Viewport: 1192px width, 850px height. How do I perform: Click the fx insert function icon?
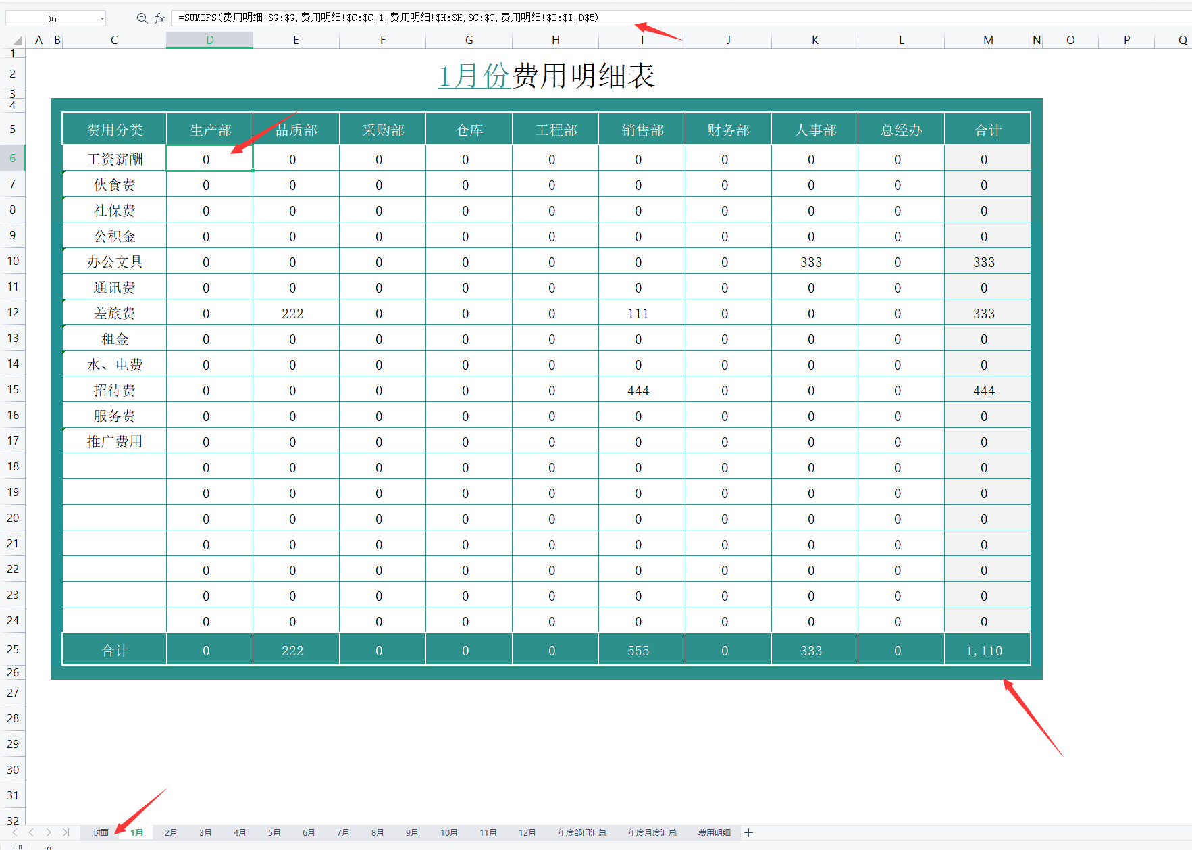[159, 18]
